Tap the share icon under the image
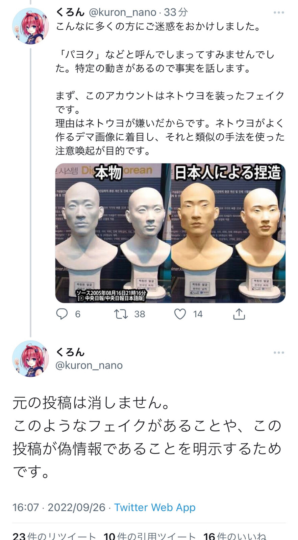 [x=239, y=314]
